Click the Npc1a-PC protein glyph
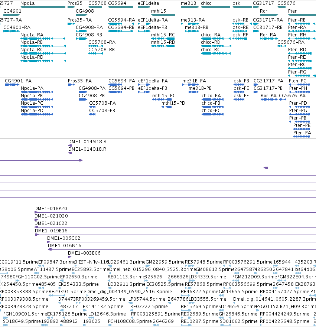 click(37, 107)
